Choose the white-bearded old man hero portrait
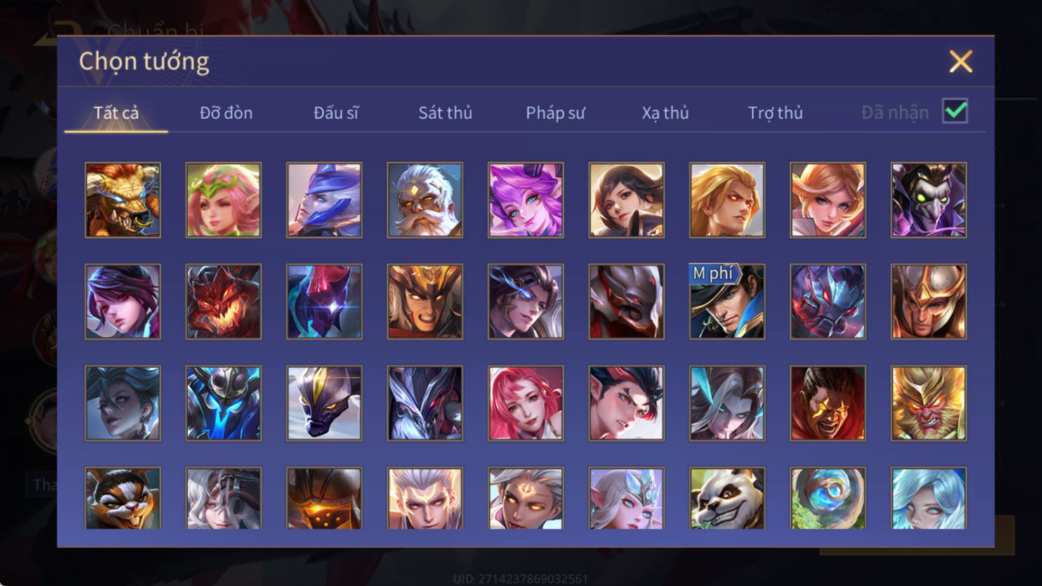 tap(425, 200)
